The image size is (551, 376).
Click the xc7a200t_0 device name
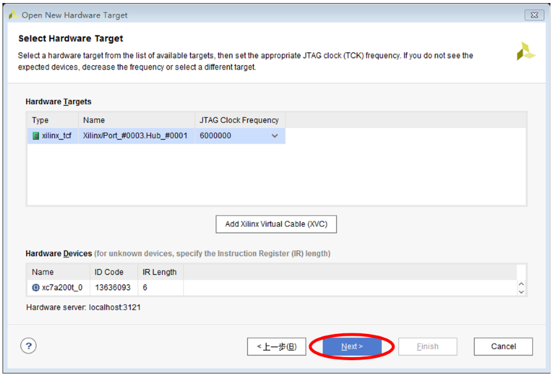tap(62, 288)
